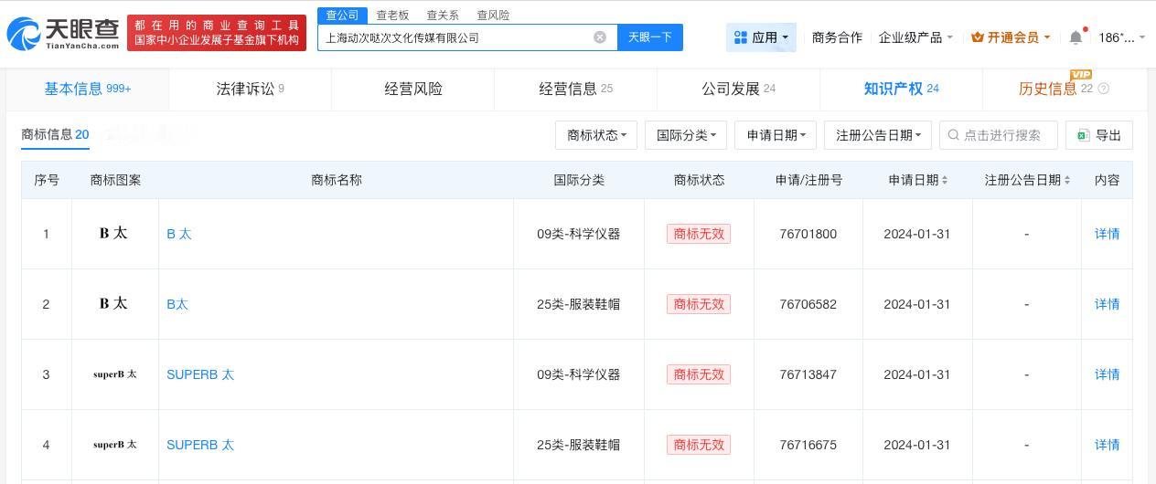Expand the 开通会员 menu
Viewport: 1156px width, 484px height.
point(1011,37)
